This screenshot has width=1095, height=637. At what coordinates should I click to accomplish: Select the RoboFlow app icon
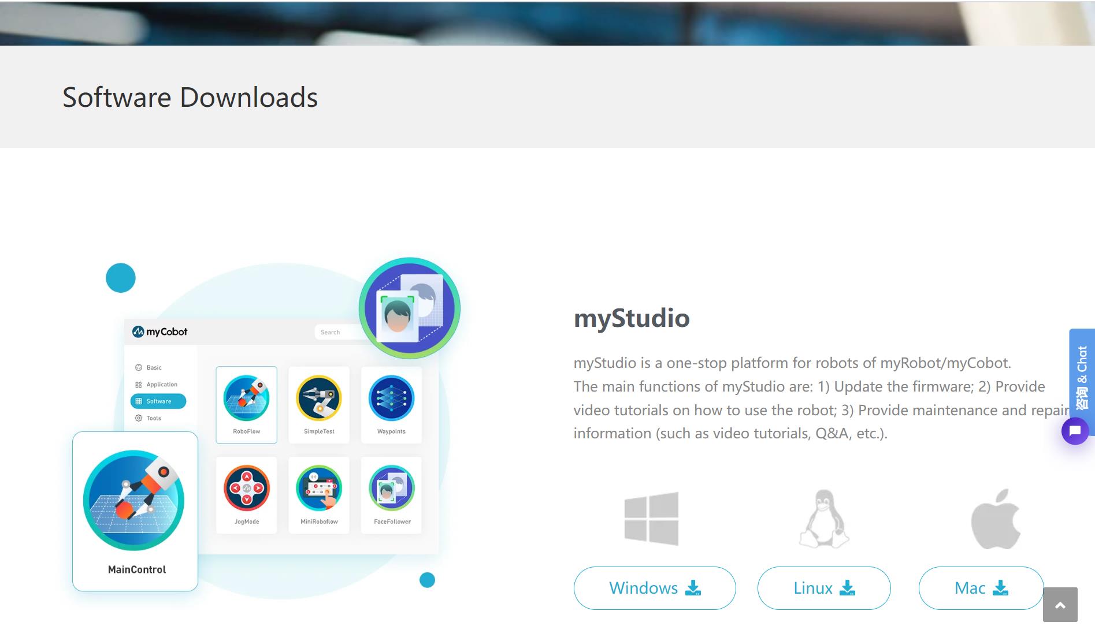[247, 398]
